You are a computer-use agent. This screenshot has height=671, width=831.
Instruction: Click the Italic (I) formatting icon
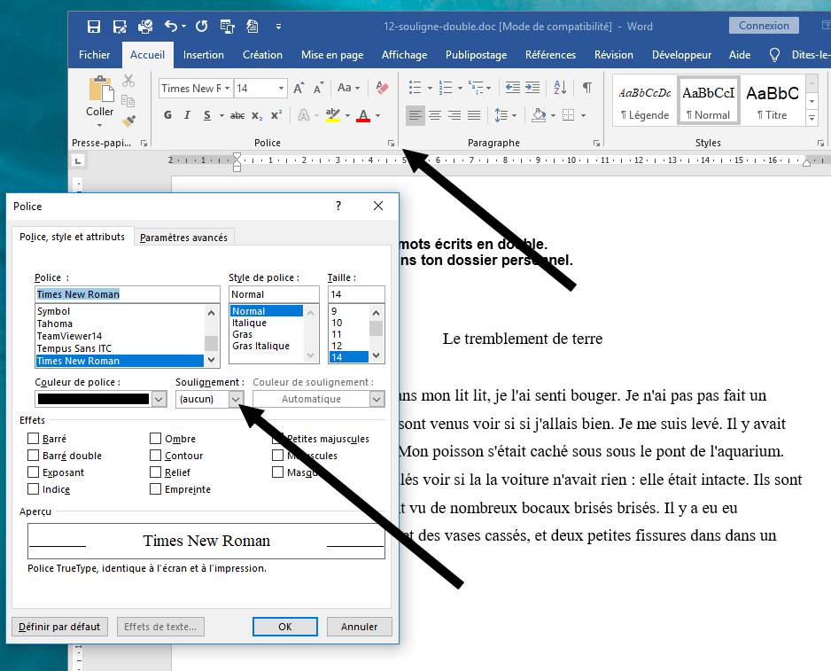(x=187, y=115)
